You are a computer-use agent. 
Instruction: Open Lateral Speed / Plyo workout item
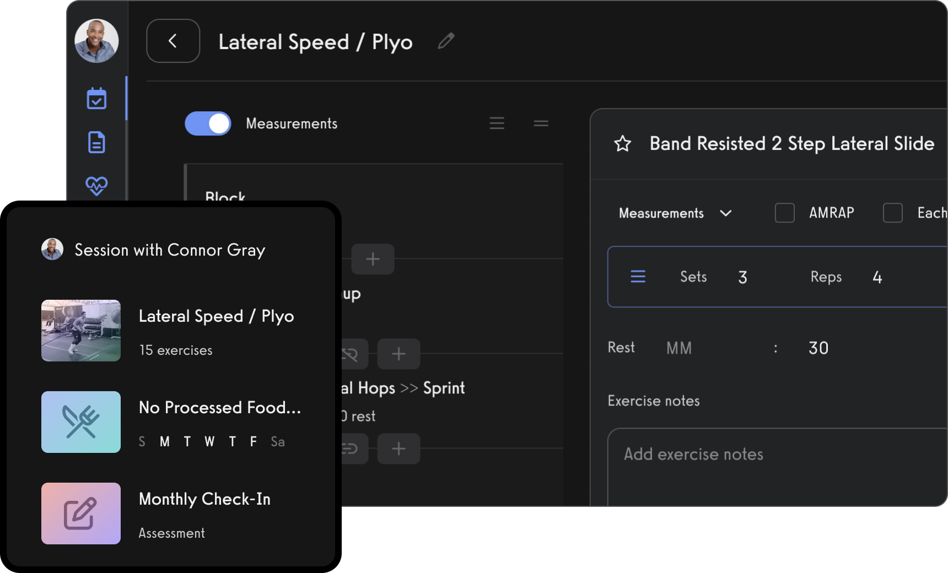click(x=216, y=316)
